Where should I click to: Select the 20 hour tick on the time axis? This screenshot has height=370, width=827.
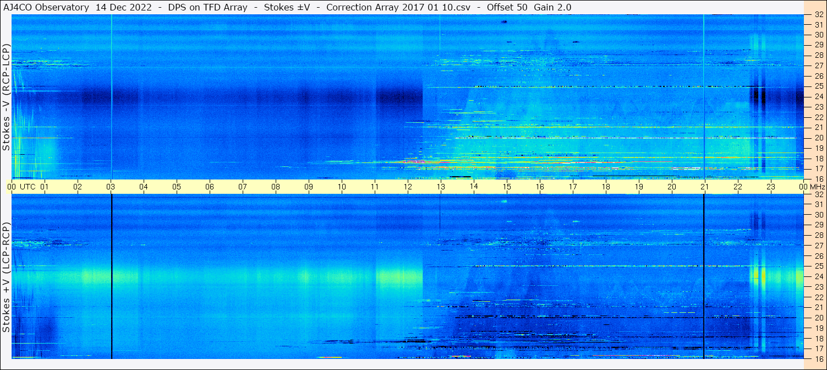coord(672,187)
